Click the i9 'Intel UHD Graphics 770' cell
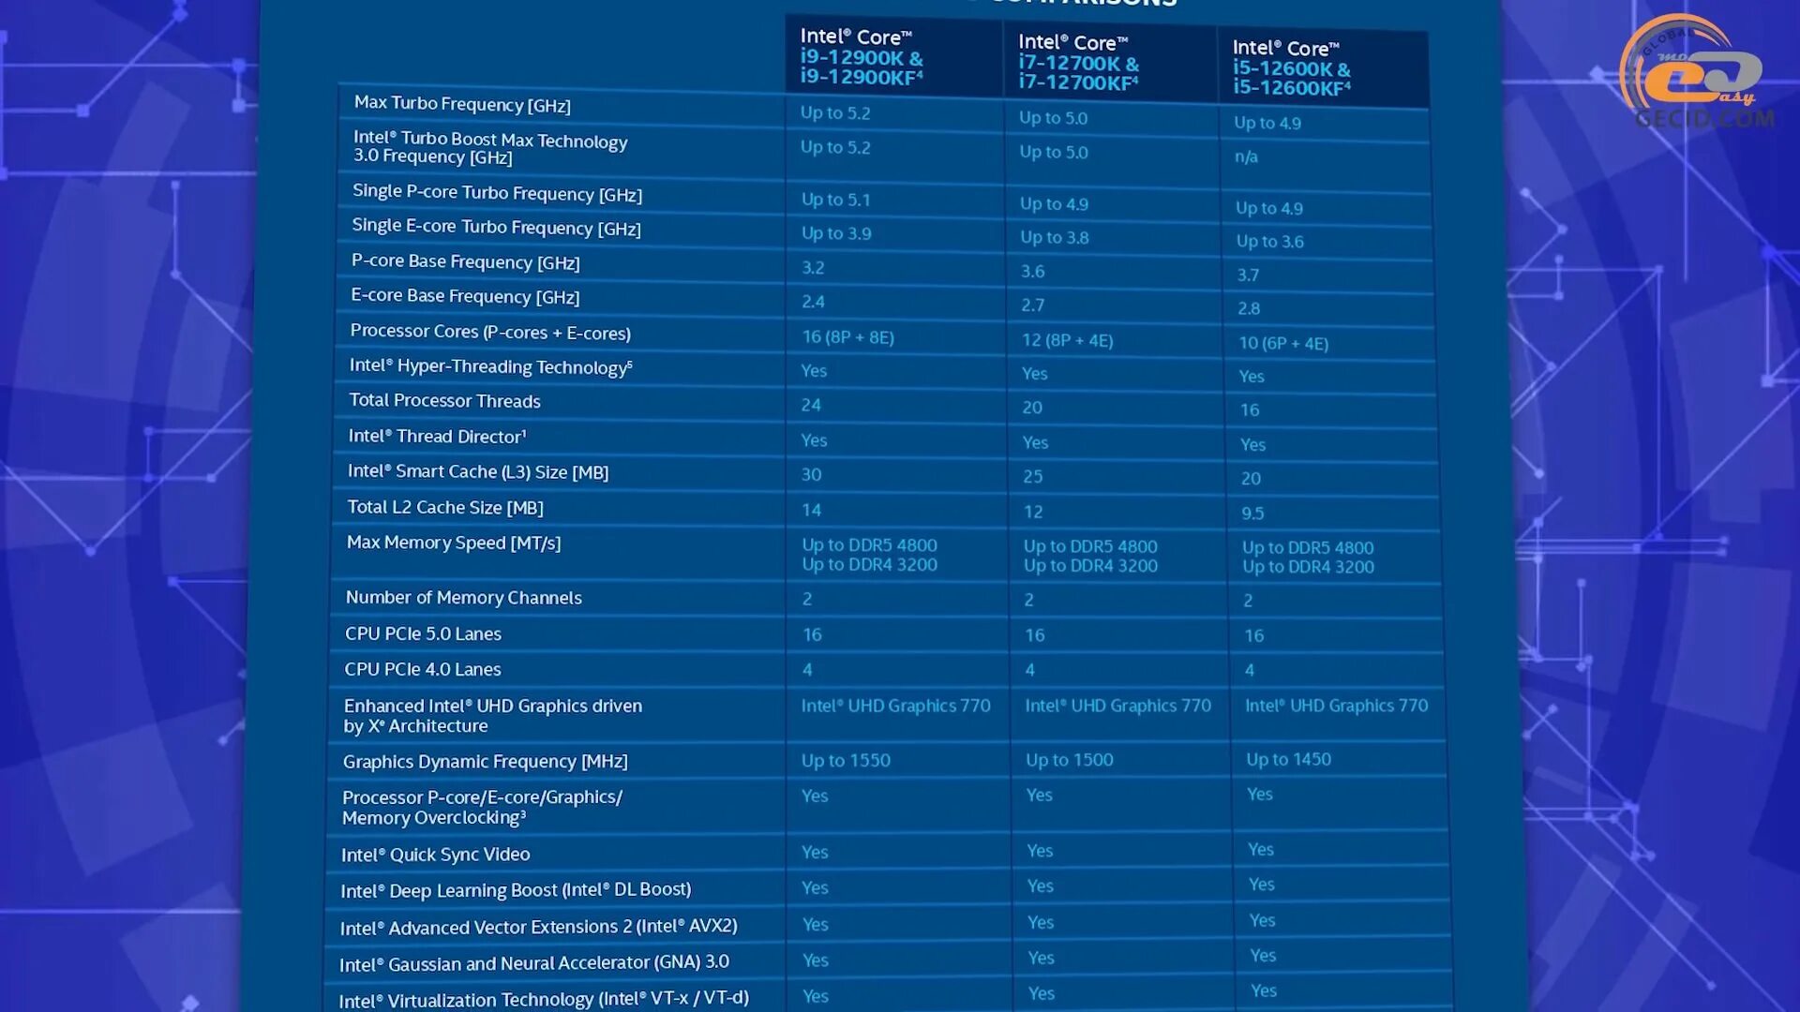Screen dimensions: 1800x1012 point(895,706)
